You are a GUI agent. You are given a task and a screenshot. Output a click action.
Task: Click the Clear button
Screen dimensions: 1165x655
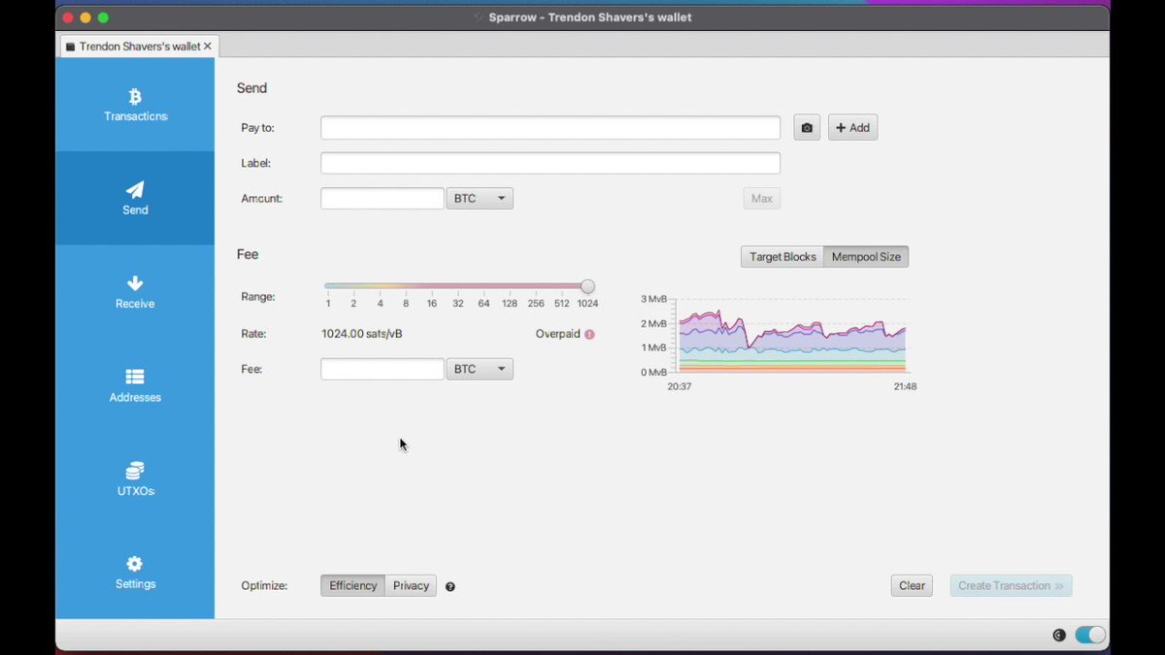[x=912, y=585]
